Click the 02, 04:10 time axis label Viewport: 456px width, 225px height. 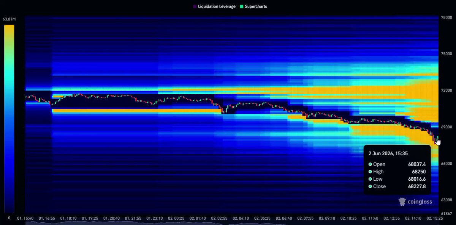tap(241, 218)
